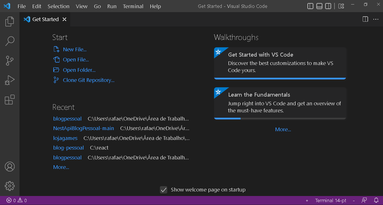Expand More under Recent list
Screen dimensions: 383x205
click(61, 167)
